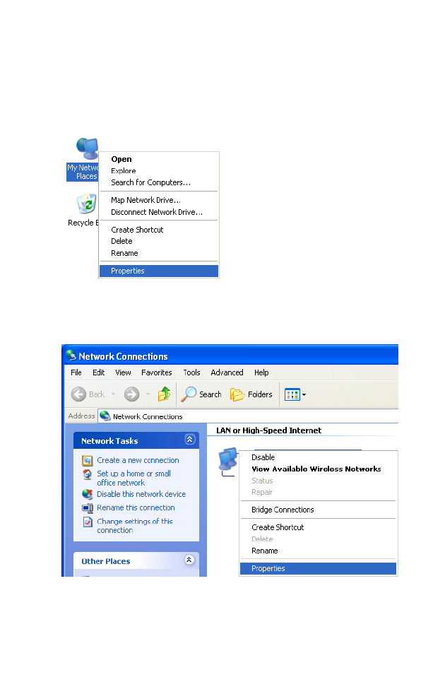This screenshot has height=687, width=445.
Task: Click the Up folder toolbar icon
Action: click(165, 394)
